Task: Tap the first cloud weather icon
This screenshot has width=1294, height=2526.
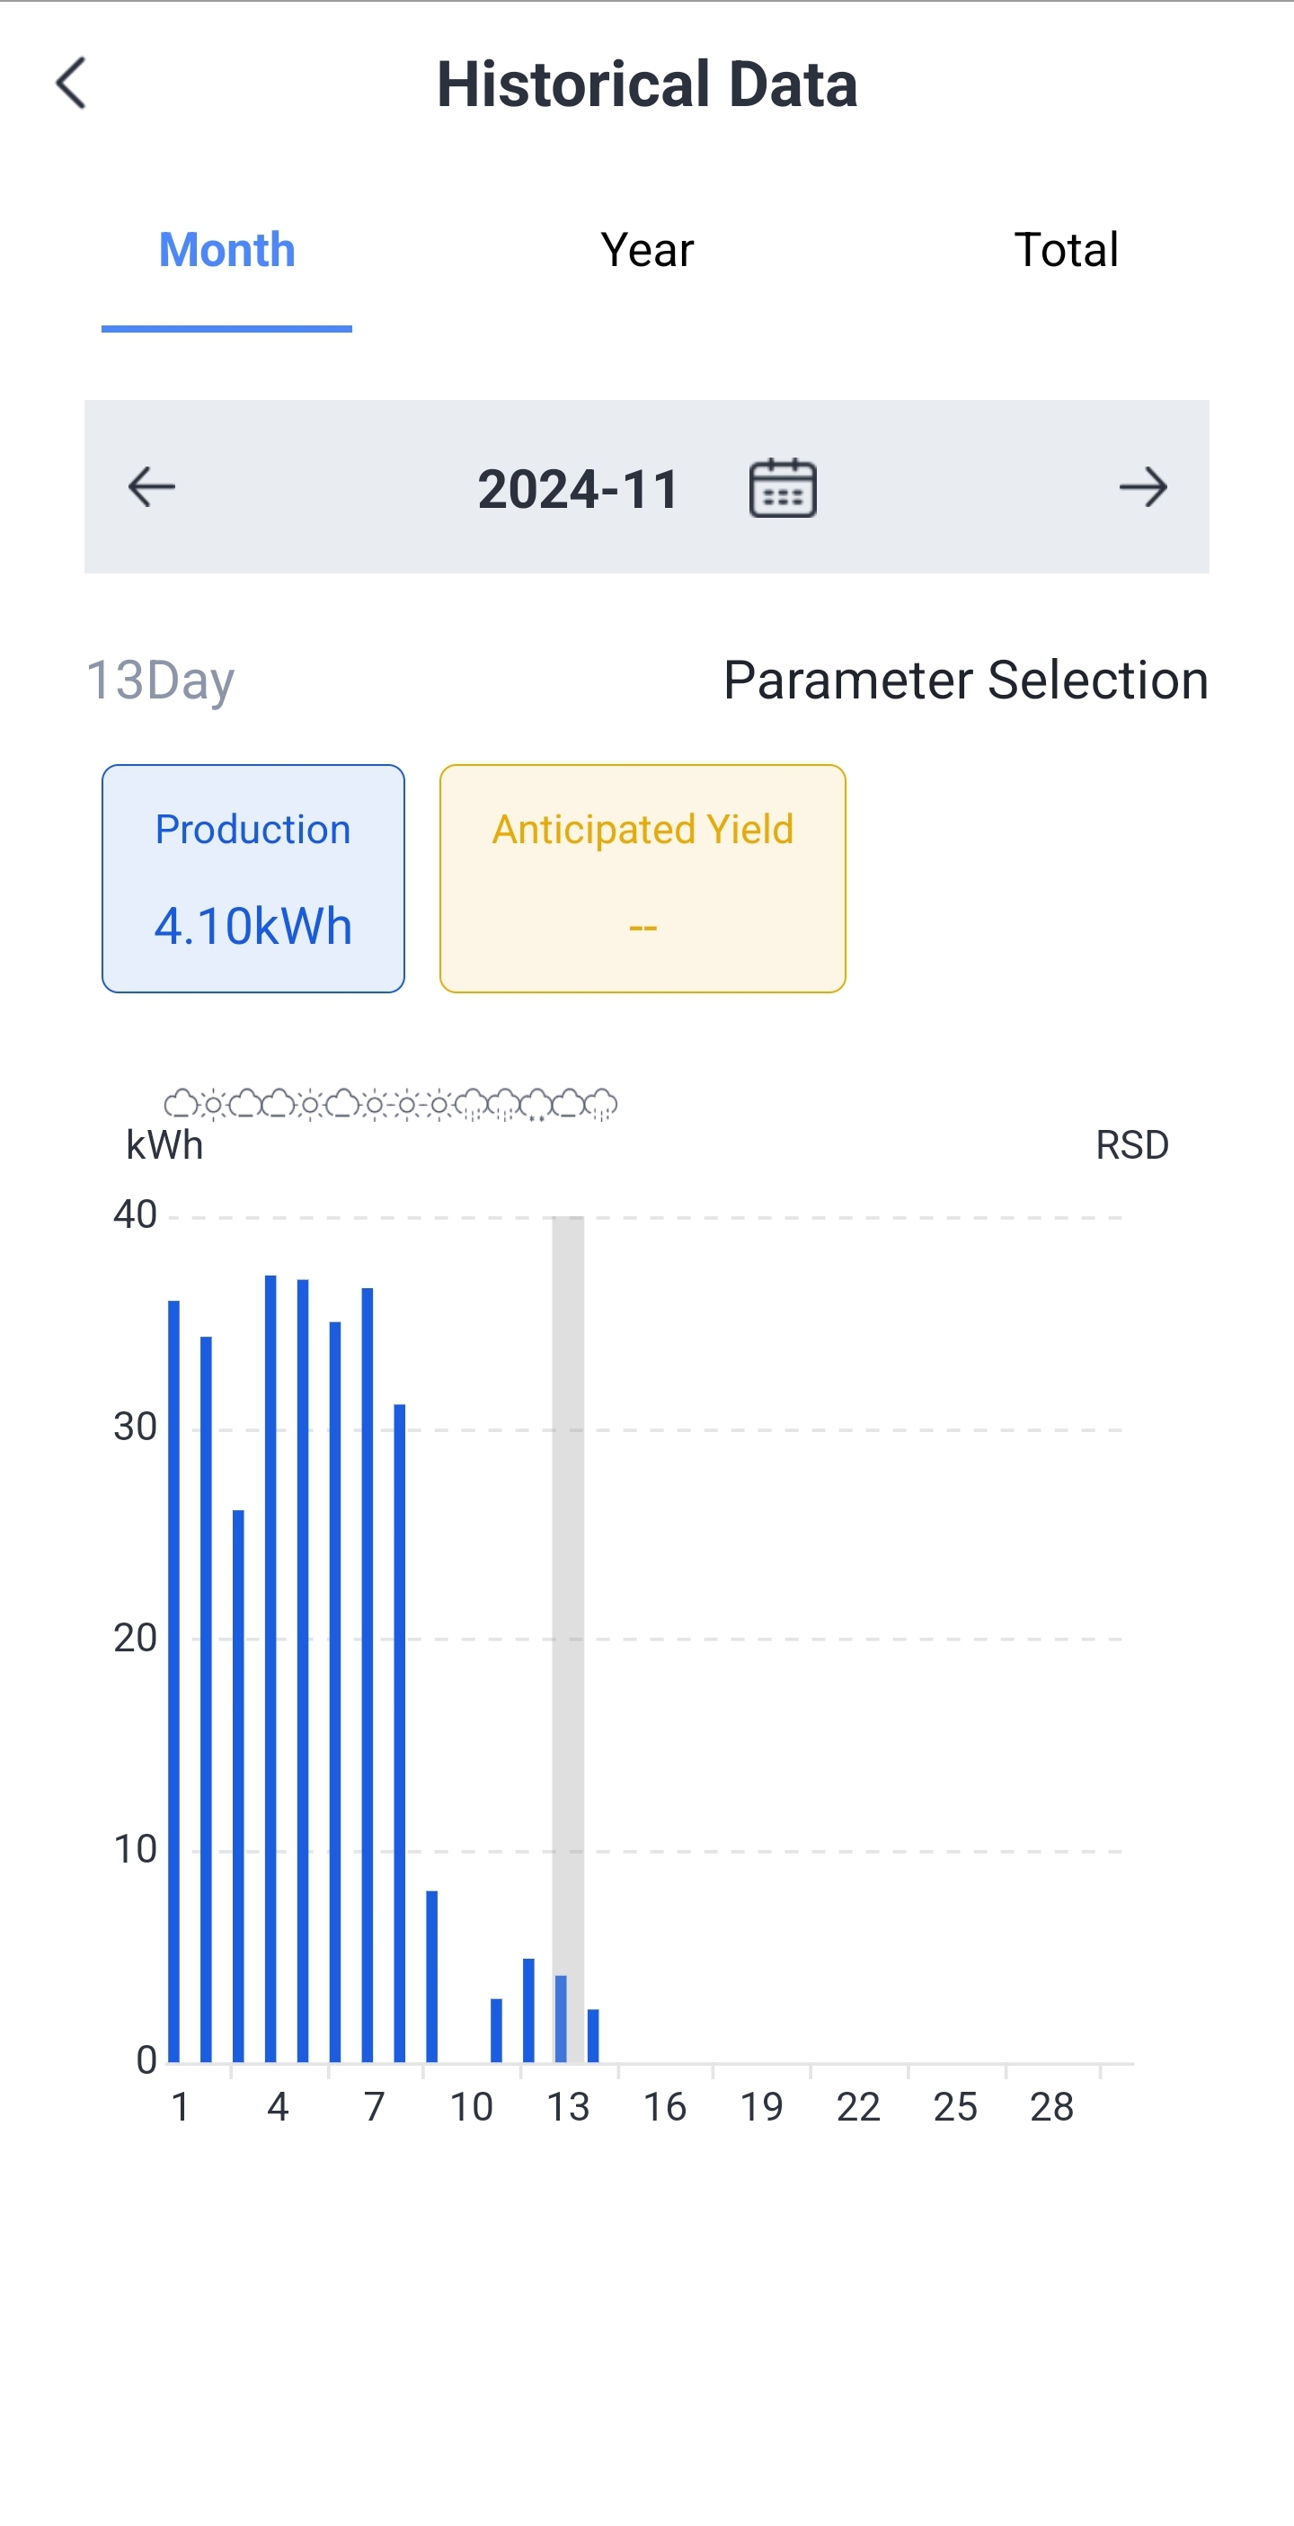Action: click(x=180, y=1104)
